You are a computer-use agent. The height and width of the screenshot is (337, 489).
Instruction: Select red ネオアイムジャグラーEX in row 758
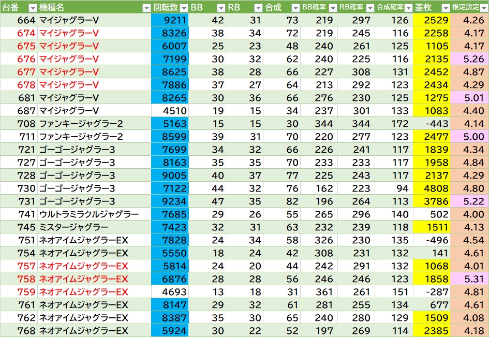pyautogui.click(x=95, y=279)
